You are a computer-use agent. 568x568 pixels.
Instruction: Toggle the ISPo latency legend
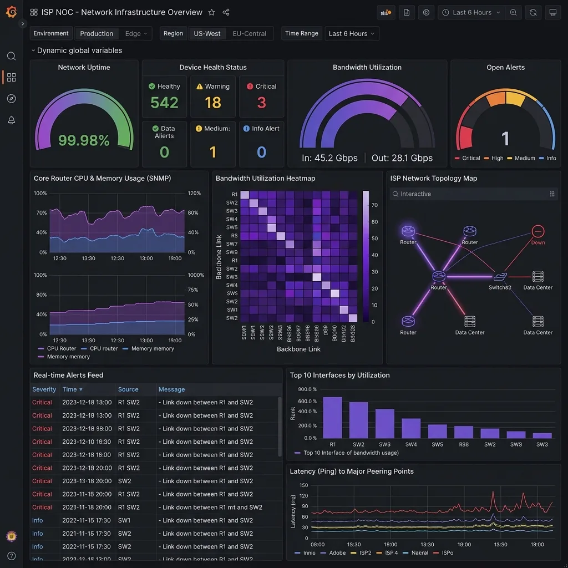point(443,553)
